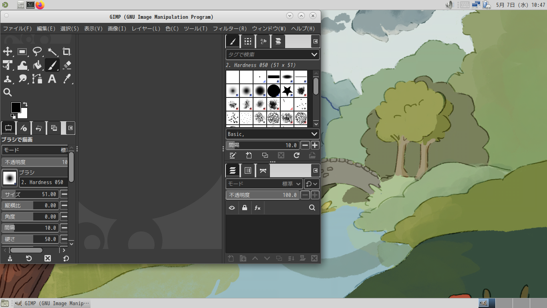Click the tool options opacity slider
Screen dimensions: 547x308
(x=35, y=162)
